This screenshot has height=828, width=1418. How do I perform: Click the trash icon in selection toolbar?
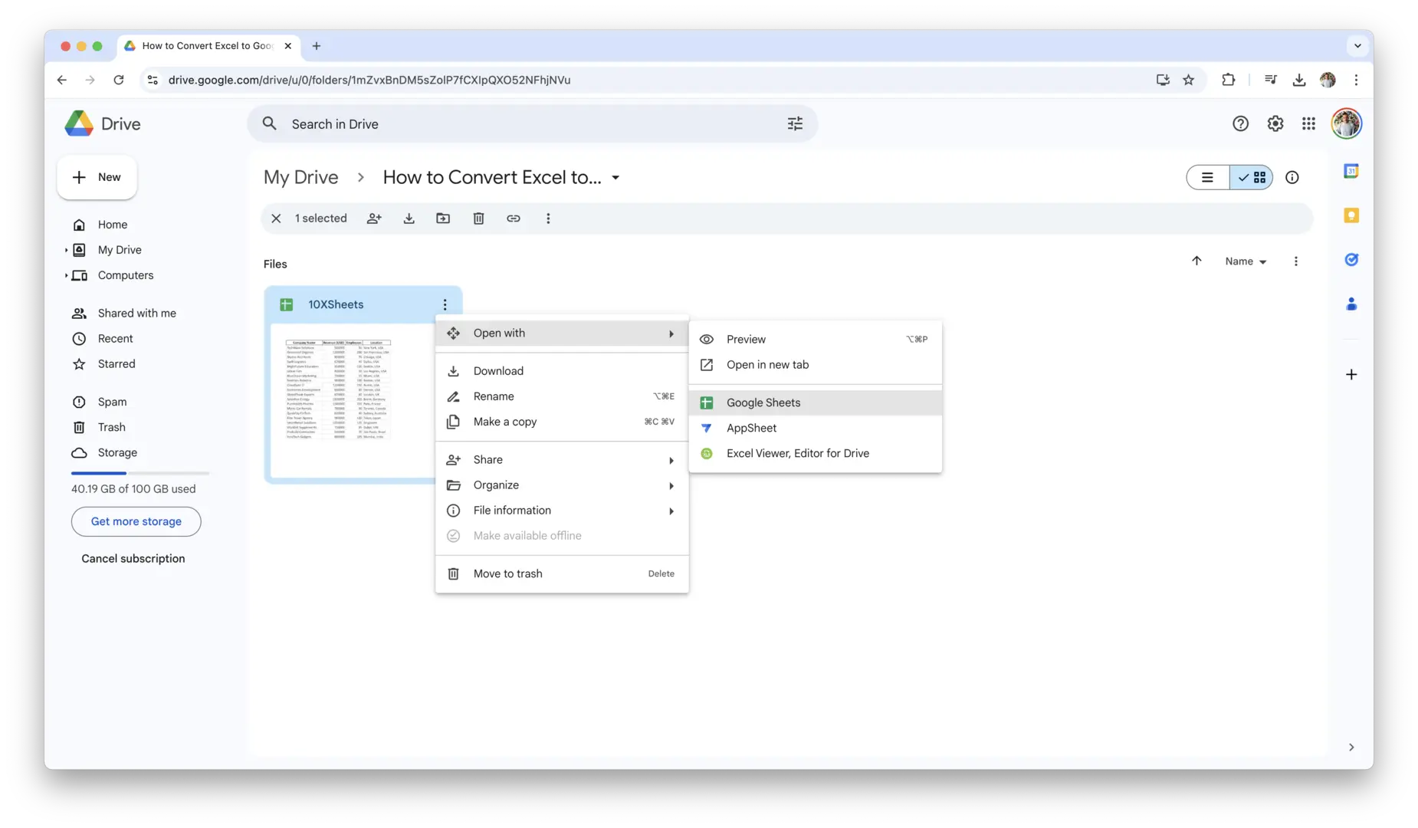tap(478, 219)
